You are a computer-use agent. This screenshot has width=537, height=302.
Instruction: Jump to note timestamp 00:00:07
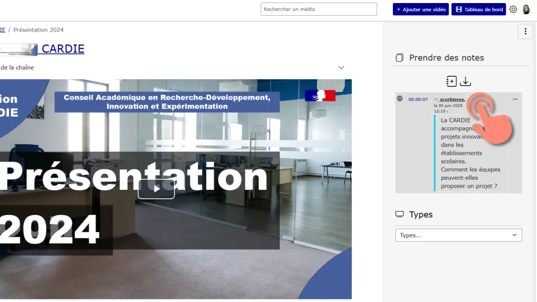(x=418, y=99)
